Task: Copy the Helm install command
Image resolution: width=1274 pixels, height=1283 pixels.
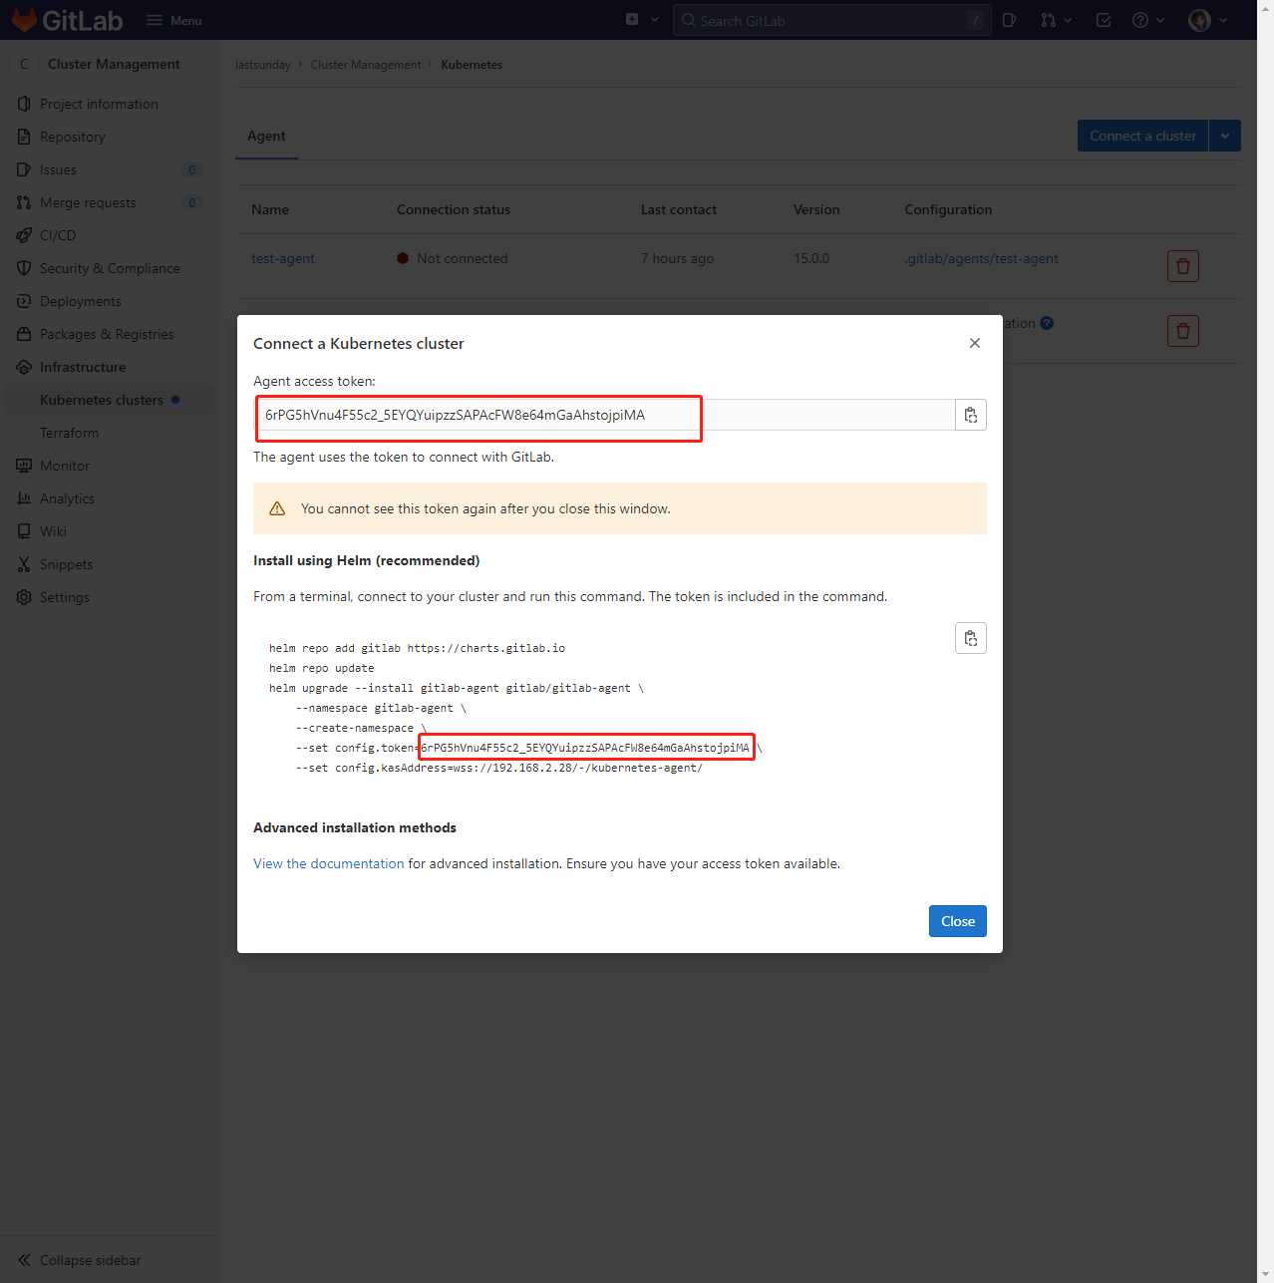Action: [x=971, y=638]
